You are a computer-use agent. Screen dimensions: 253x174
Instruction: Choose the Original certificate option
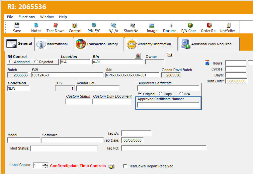(x=140, y=94)
